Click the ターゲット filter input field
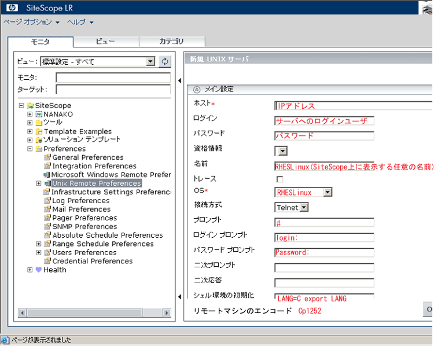The height and width of the screenshot is (346, 434). coord(113,90)
